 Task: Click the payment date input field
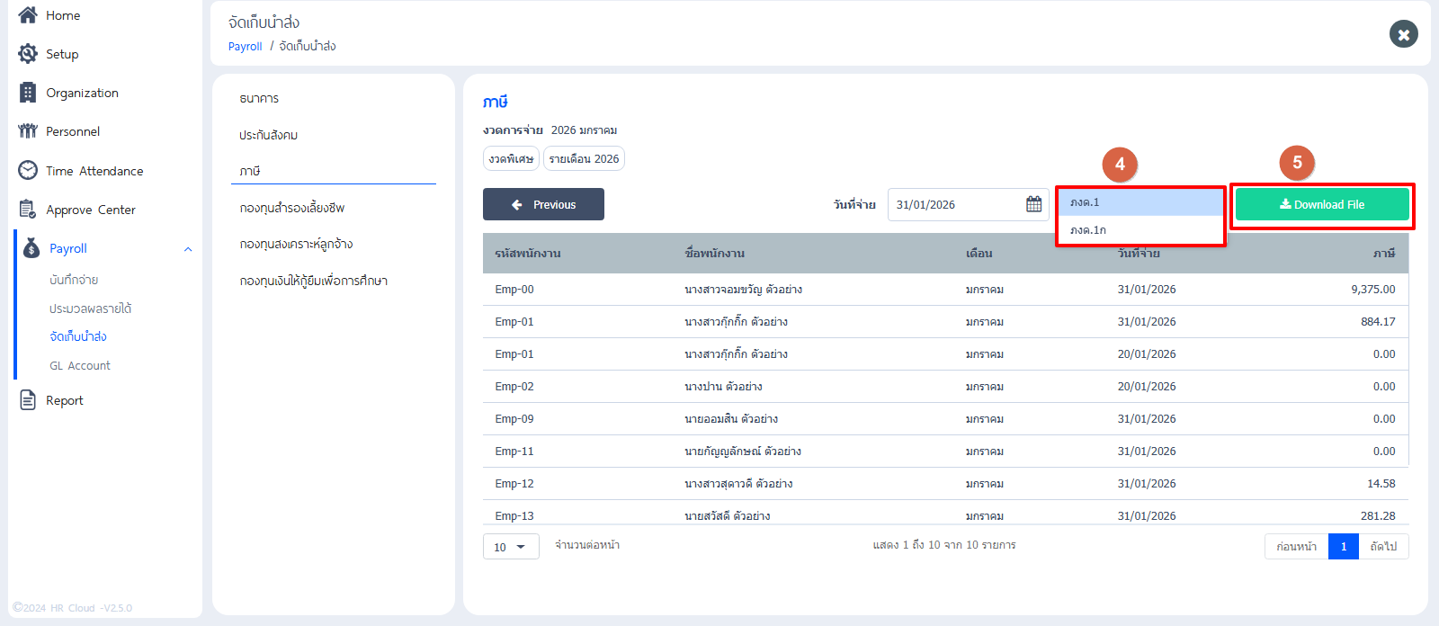[x=953, y=204]
